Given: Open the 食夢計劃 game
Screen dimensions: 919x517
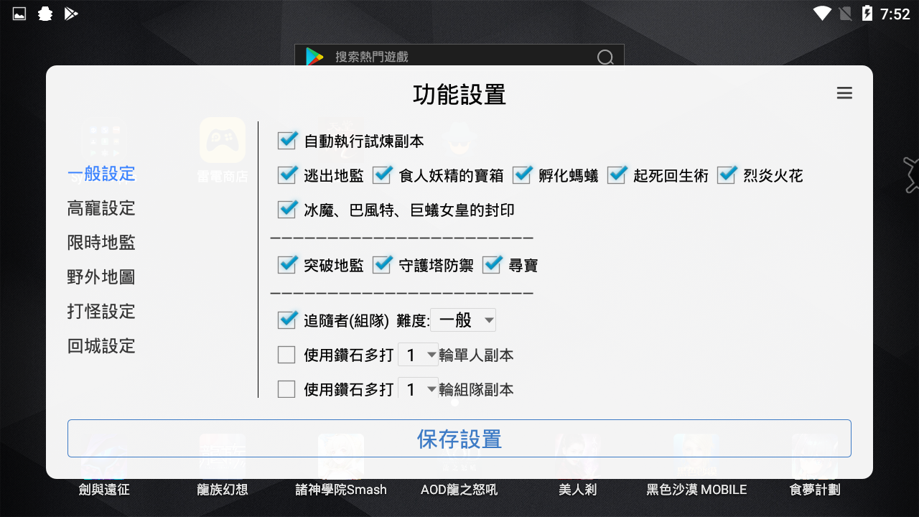Looking at the screenshot, I should click(x=815, y=489).
